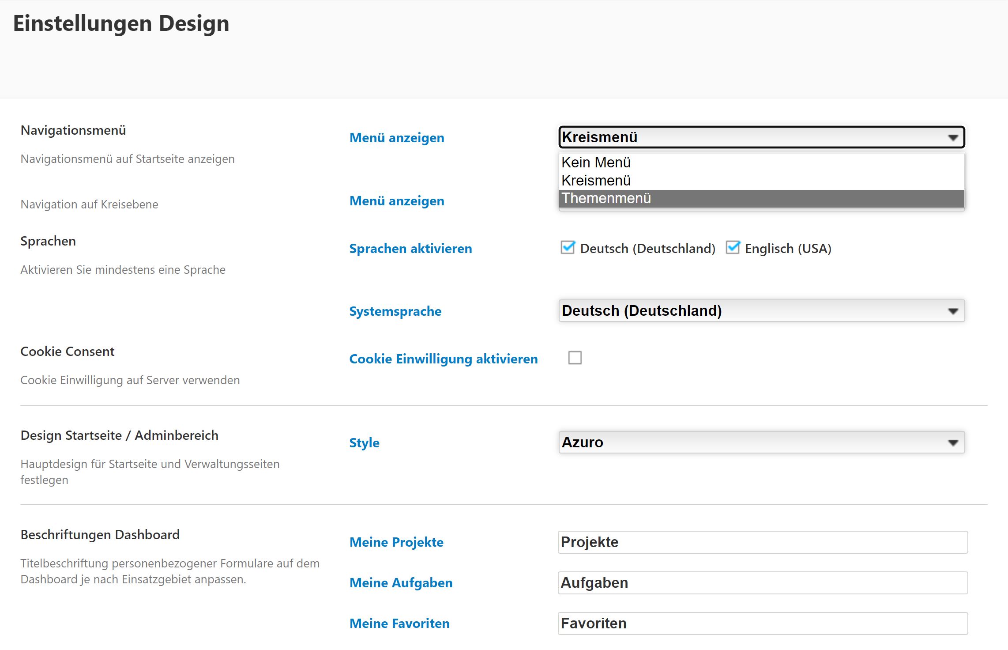Enable the Cookie Einwilligung aktivieren checkbox
Screen dimensions: 1008x650
pos(575,358)
